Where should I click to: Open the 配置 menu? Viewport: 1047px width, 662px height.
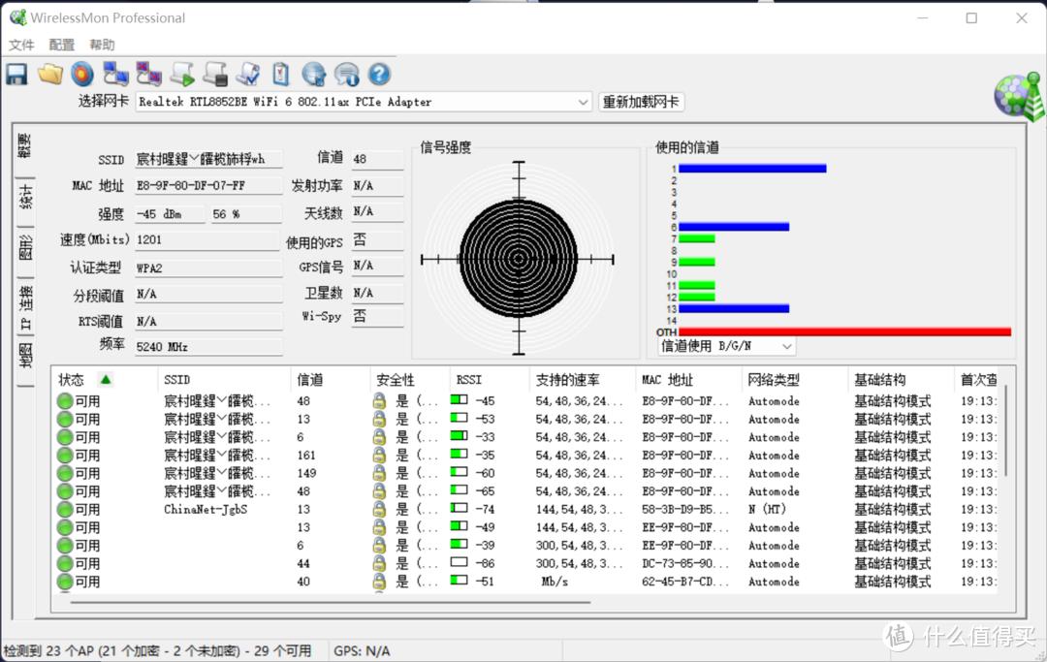pos(61,45)
